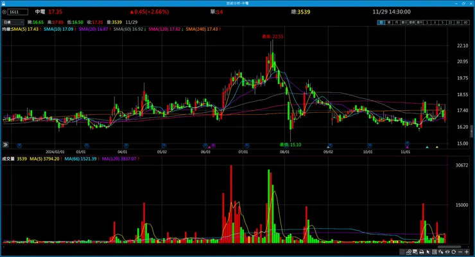Image resolution: width=475 pixels, height=257 pixels.
Task: Click the refresh chart icon
Action: click(x=453, y=252)
